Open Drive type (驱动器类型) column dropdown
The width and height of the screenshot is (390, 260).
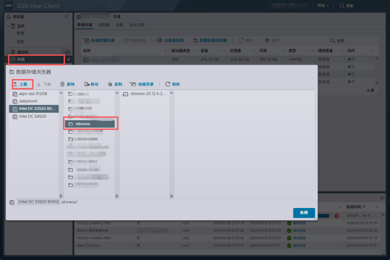pyautogui.click(x=195, y=51)
